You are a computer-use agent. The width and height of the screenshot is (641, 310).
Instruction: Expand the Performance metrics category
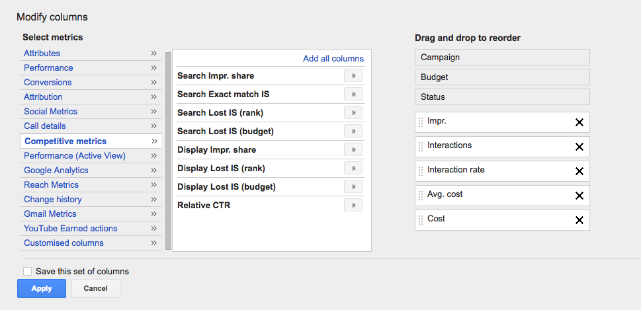click(x=48, y=68)
